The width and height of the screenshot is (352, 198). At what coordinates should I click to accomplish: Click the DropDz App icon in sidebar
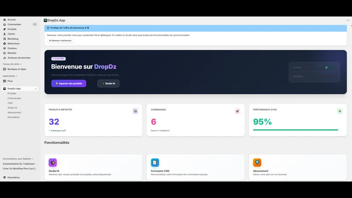(x=4, y=89)
